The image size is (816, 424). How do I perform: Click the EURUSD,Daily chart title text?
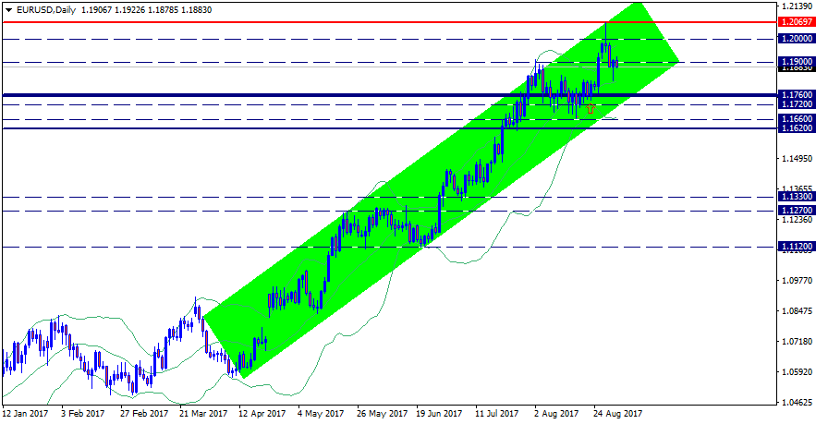pos(40,9)
